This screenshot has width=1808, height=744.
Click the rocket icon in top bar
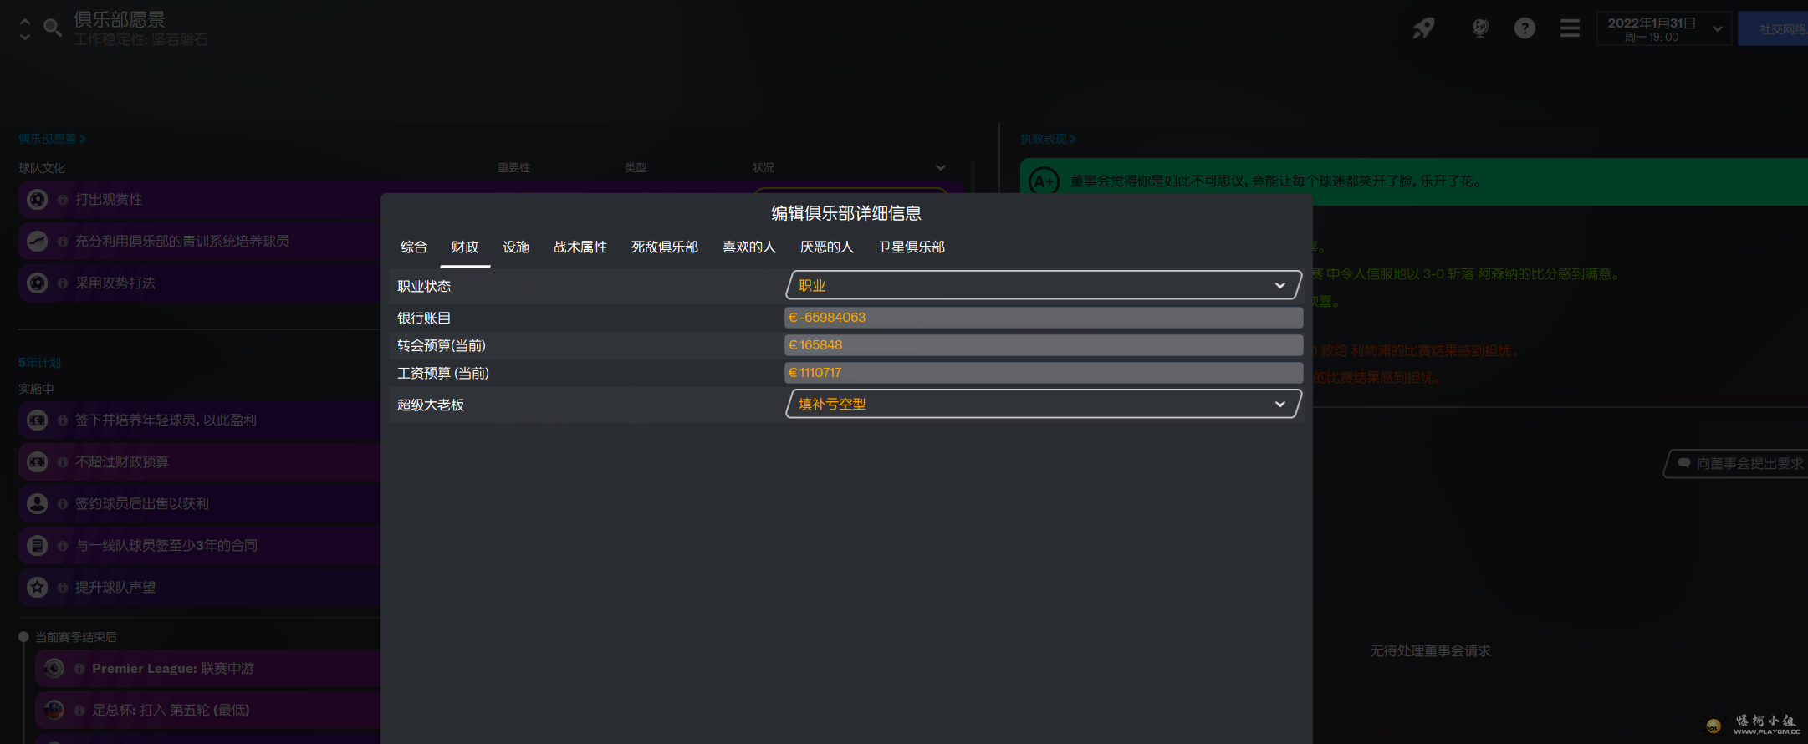(1423, 28)
